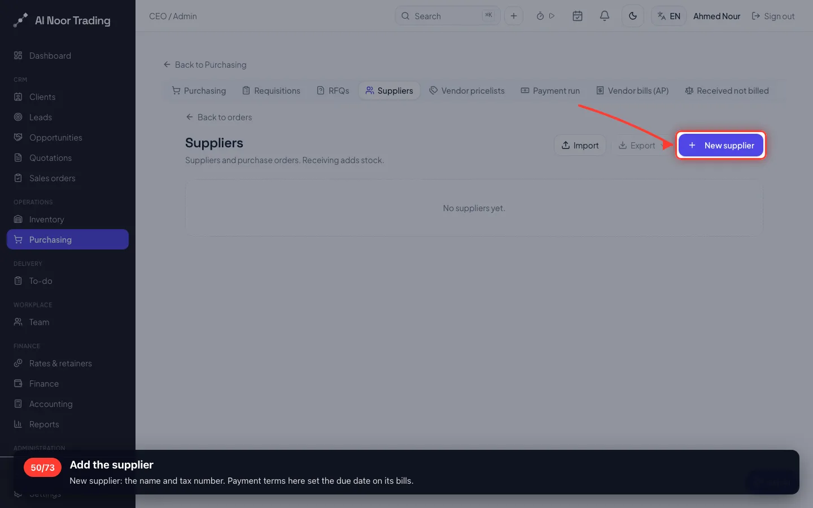Open Opportunities in the sidebar
813x508 pixels.
click(x=68, y=138)
